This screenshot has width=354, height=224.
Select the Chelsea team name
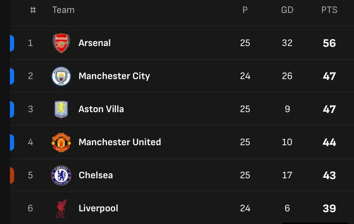tap(96, 175)
